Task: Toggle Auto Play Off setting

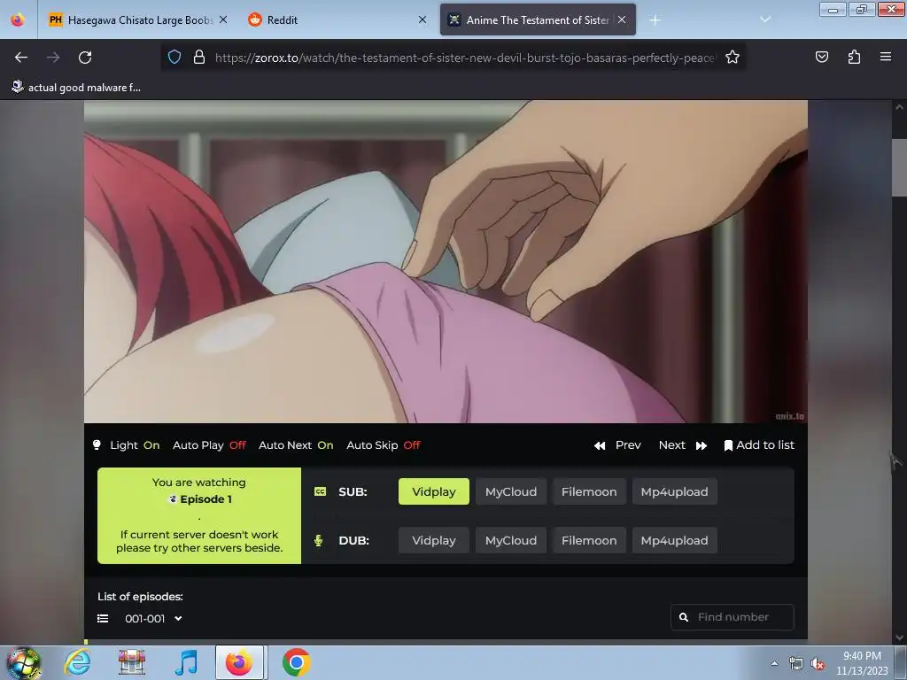Action: point(209,445)
